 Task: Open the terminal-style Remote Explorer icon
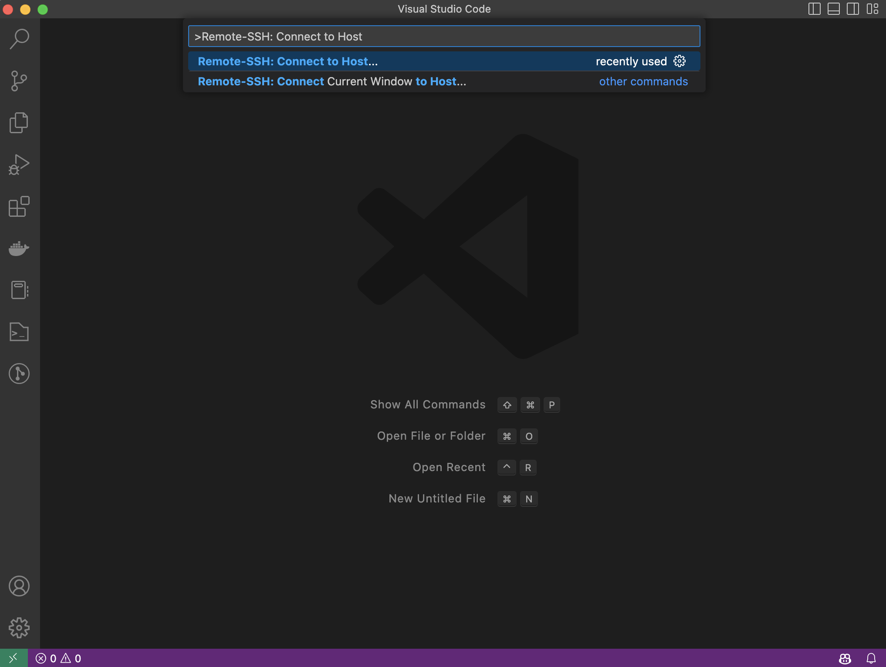point(19,332)
